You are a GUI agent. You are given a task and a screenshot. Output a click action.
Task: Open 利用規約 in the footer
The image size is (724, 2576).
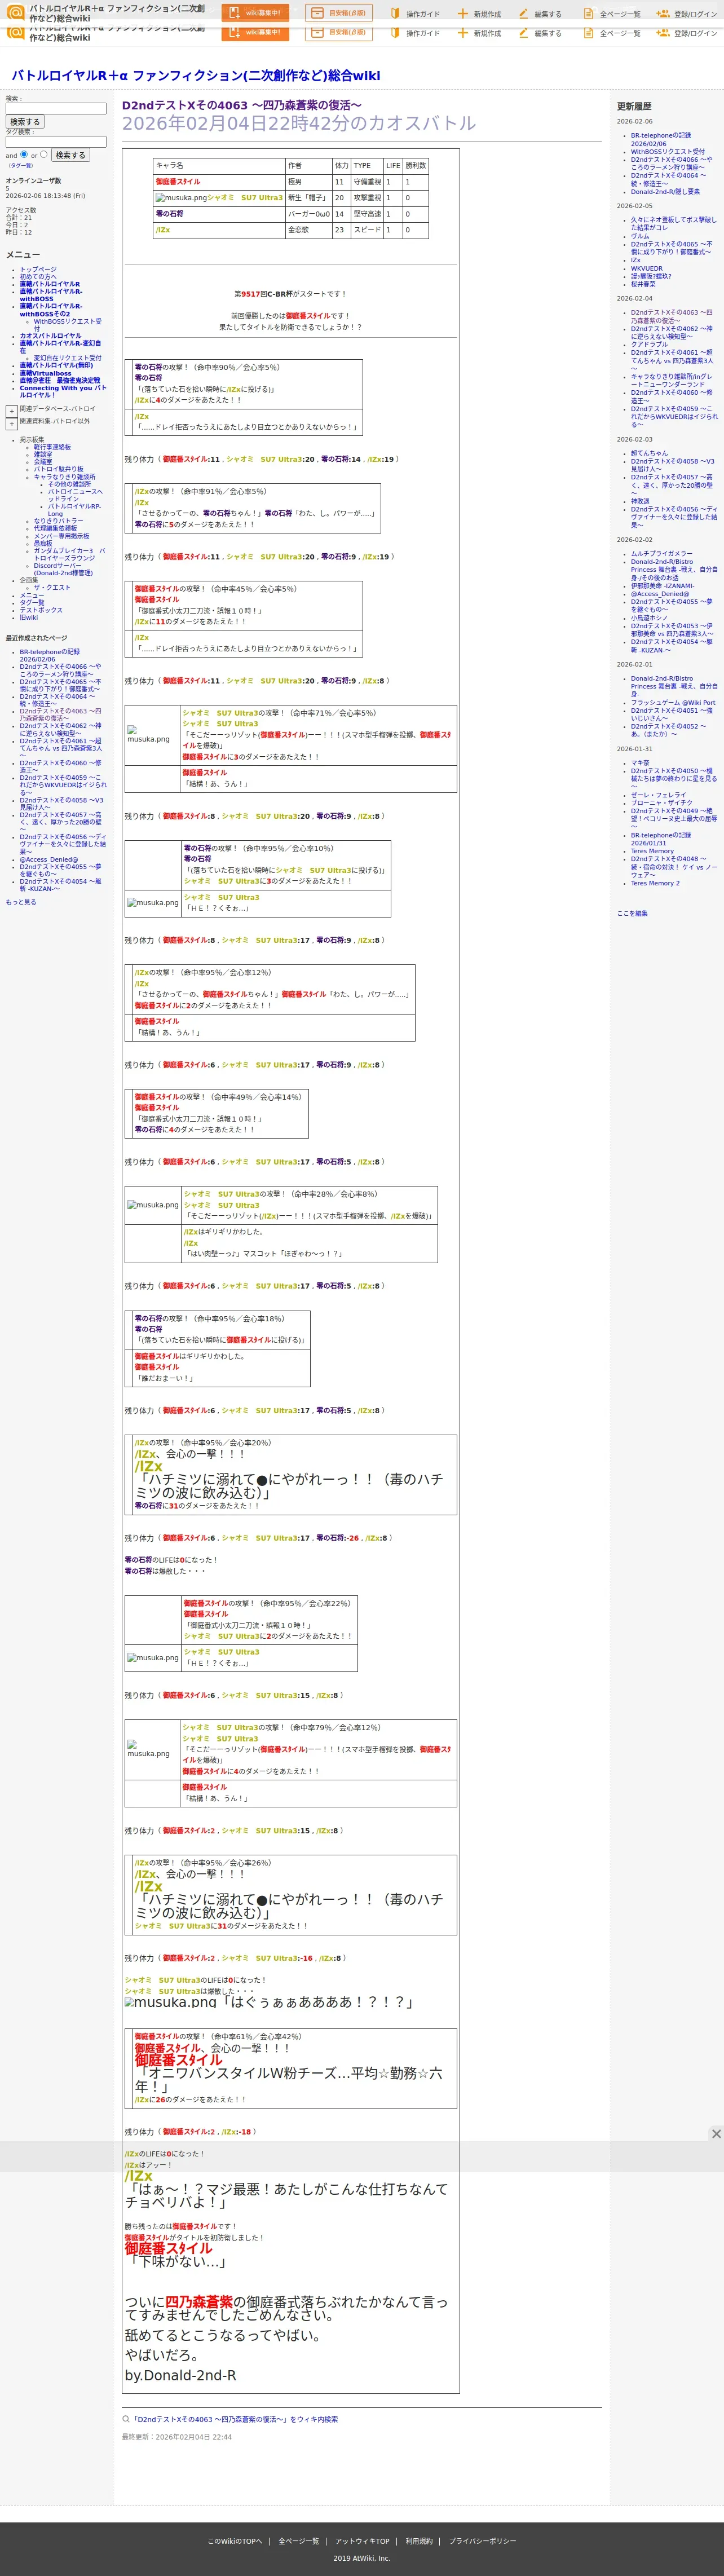pyautogui.click(x=419, y=2541)
